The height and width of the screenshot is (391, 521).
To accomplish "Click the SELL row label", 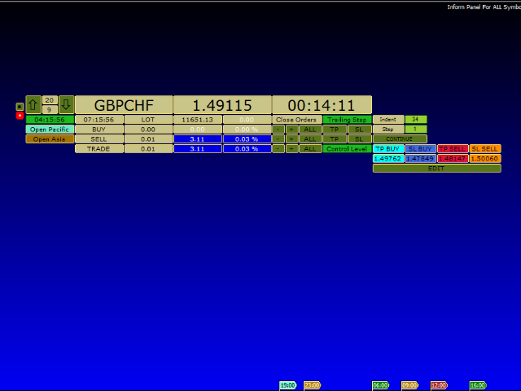I will pos(99,139).
